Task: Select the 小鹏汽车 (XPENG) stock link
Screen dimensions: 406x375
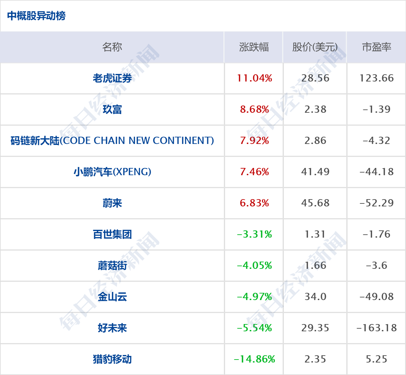Action: [x=112, y=172]
